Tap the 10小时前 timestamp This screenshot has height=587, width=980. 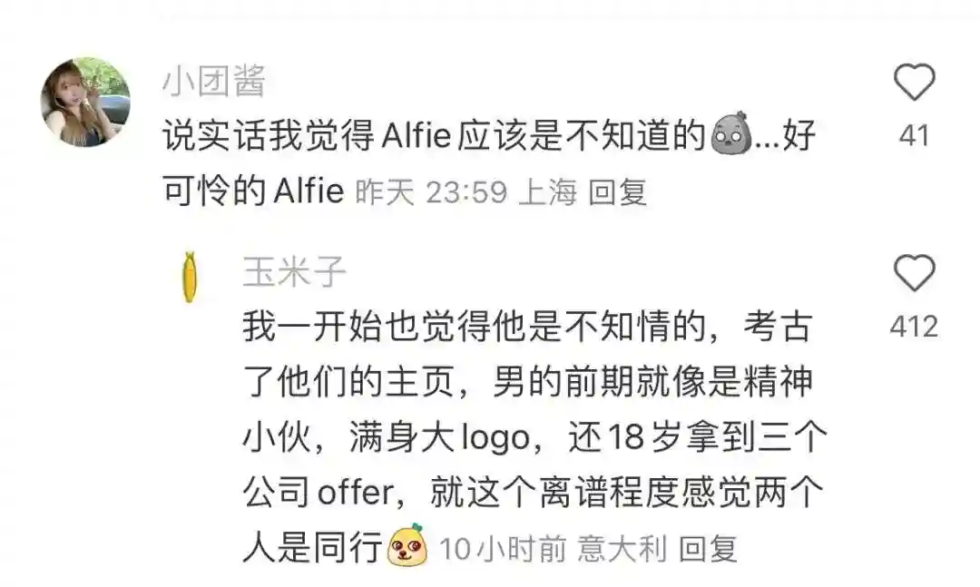click(503, 549)
